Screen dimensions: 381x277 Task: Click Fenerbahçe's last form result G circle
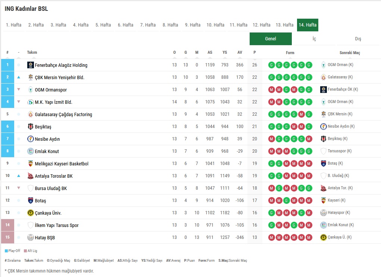click(309, 65)
